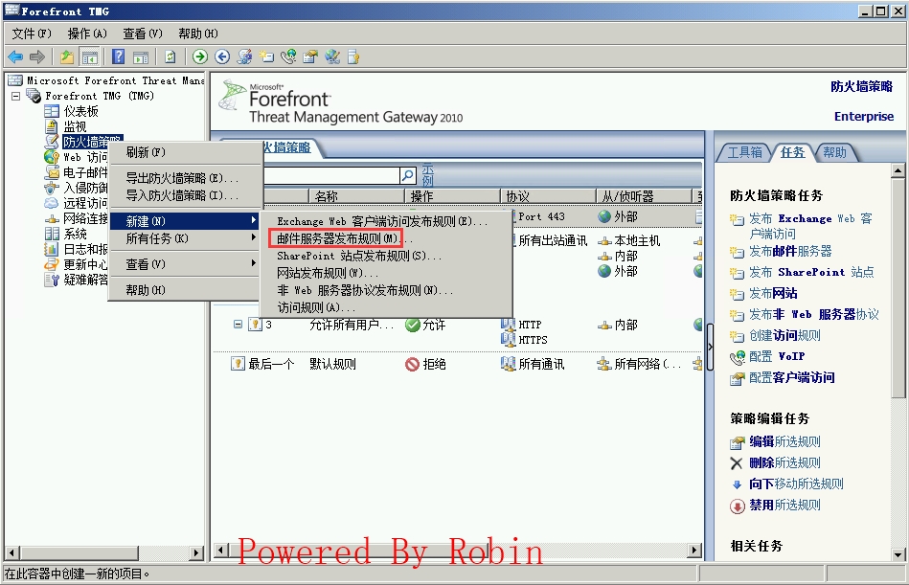Click the system icon for 系统

point(52,234)
